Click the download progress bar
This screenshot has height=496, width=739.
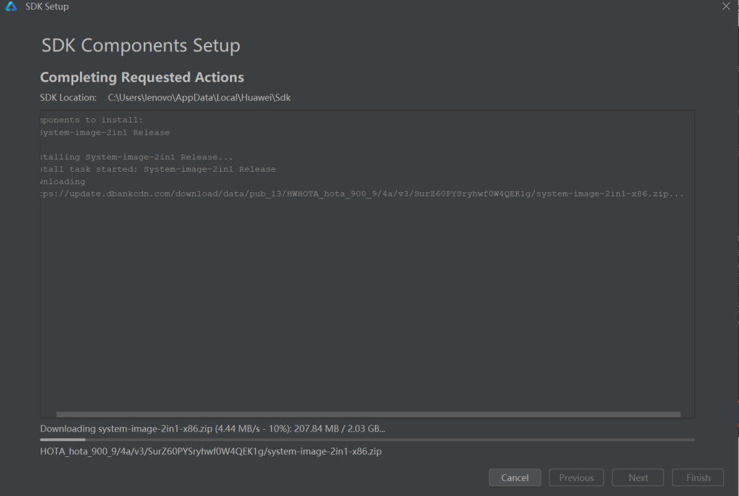point(367,439)
